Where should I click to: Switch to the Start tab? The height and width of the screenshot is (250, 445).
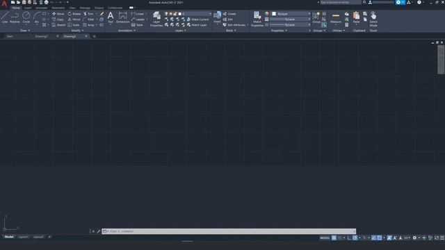10,36
